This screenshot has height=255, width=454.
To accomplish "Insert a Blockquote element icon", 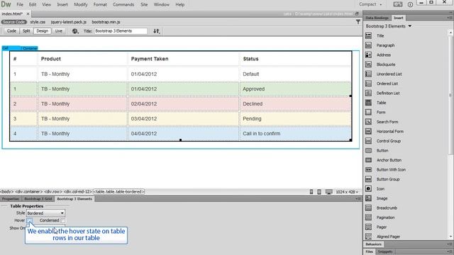I will click(x=368, y=64).
